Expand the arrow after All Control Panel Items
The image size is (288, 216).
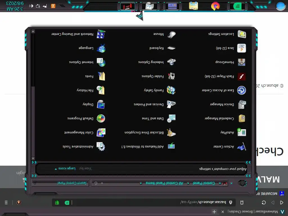tap(141, 183)
